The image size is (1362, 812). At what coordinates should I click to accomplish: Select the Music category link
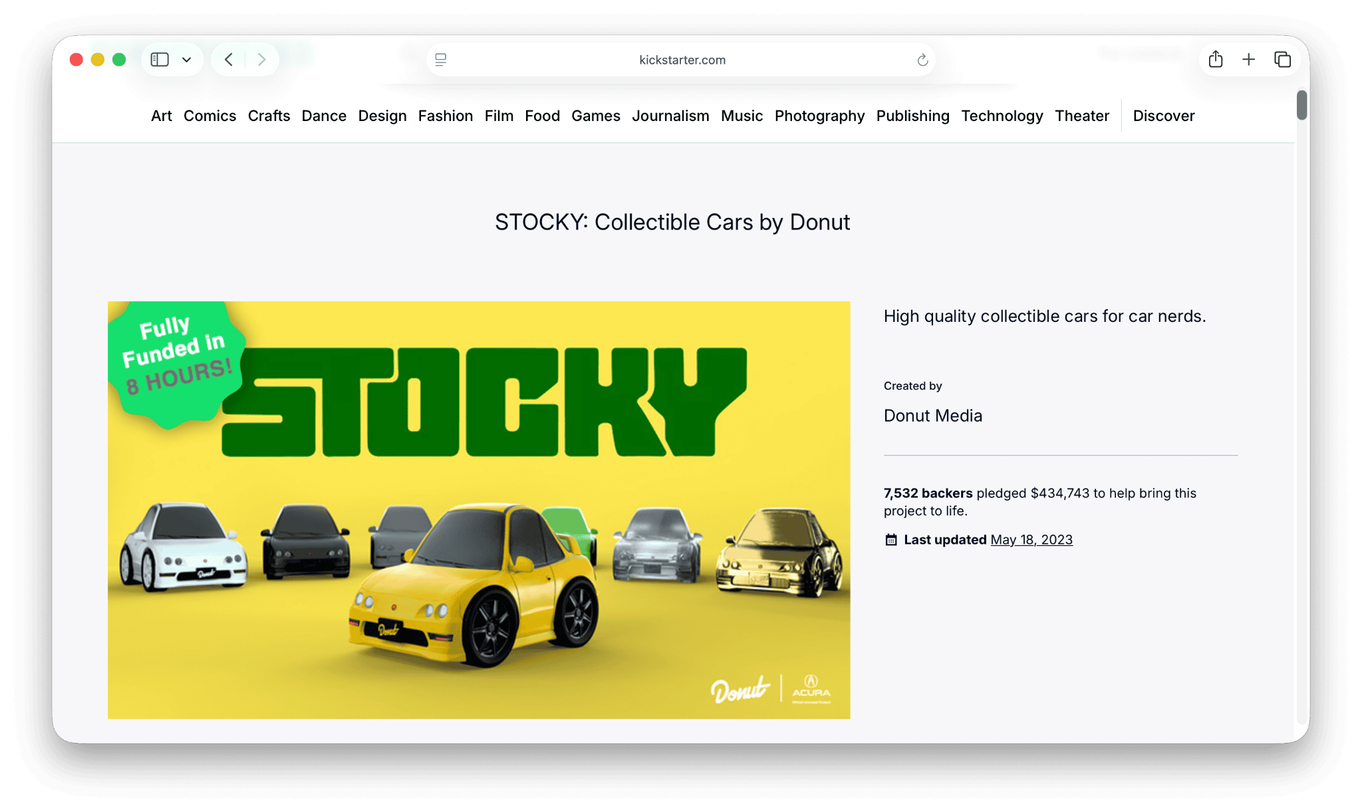(742, 116)
